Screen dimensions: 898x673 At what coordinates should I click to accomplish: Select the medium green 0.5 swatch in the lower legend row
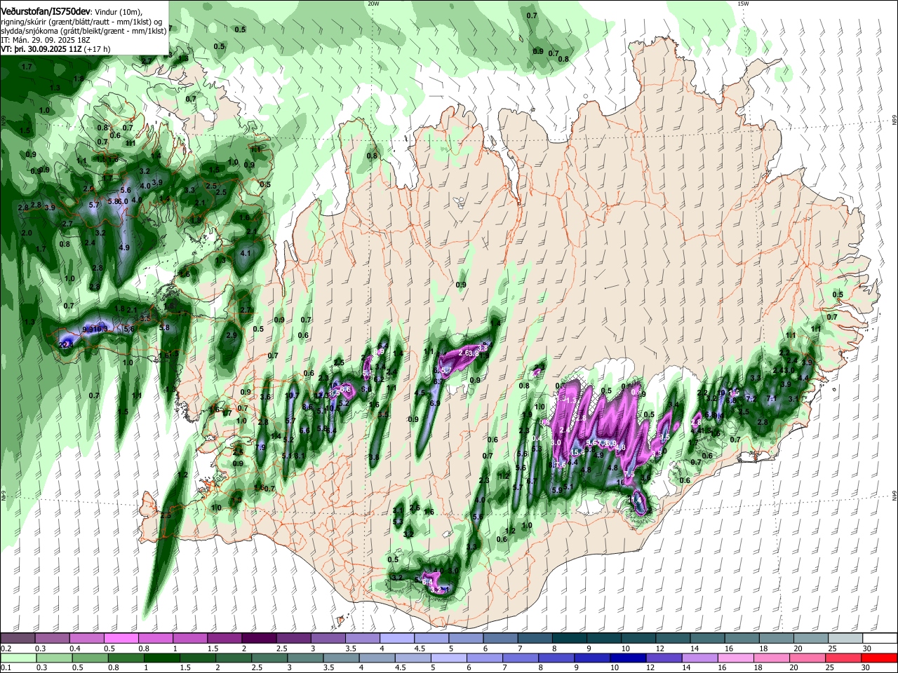[90, 658]
